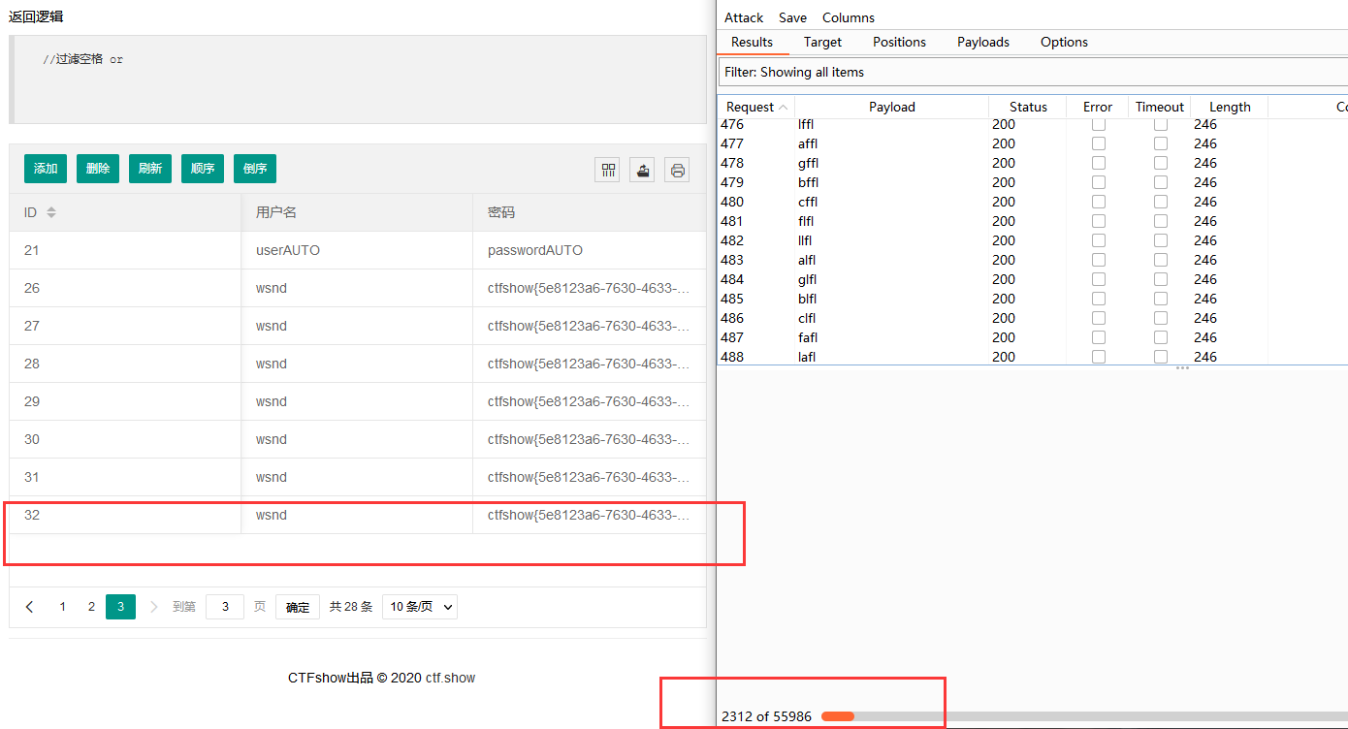1348x729 pixels.
Task: Click the table export icon
Action: [642, 170]
